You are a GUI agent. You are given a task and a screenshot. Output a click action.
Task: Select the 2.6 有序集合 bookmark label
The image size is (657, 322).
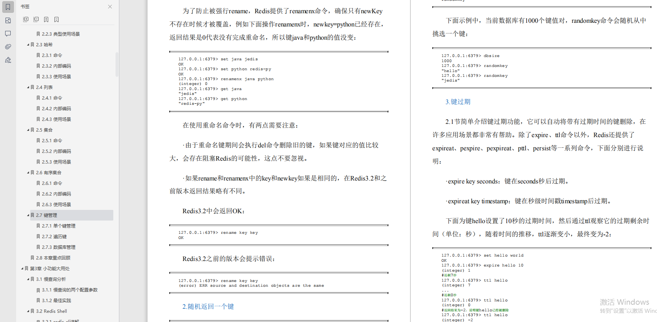pos(49,172)
